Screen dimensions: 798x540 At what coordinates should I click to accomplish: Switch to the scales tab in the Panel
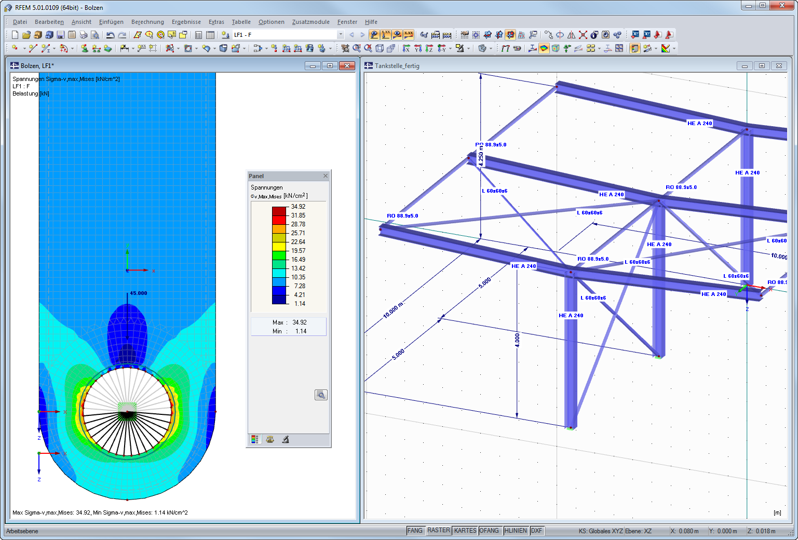269,439
